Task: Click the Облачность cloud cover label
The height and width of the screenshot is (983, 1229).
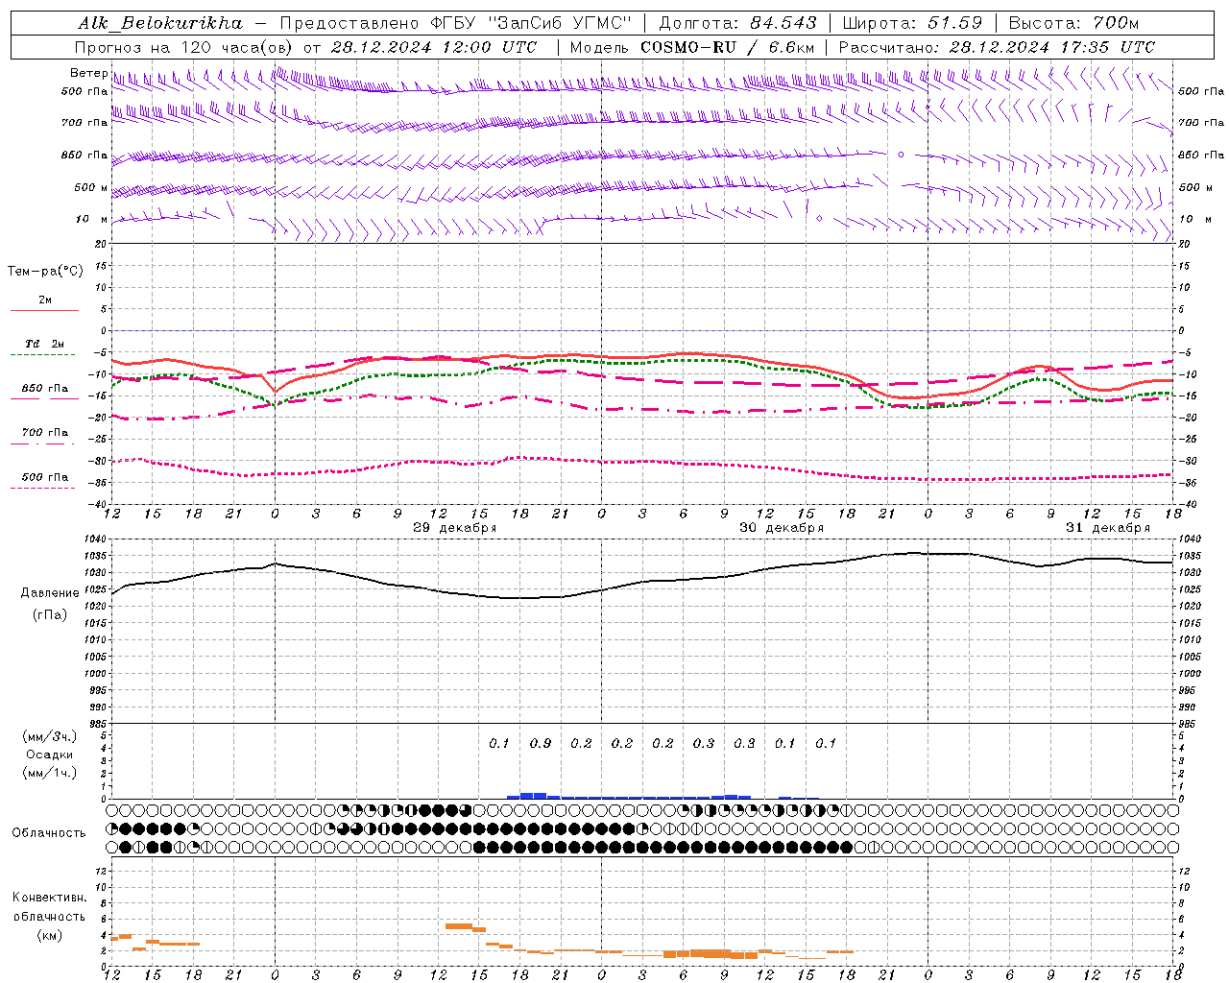Action: [49, 833]
